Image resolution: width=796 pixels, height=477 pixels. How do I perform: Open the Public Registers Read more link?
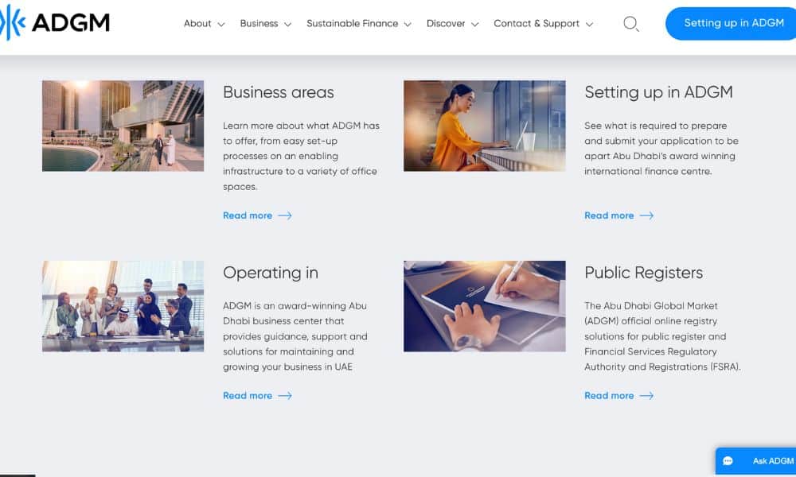610,395
